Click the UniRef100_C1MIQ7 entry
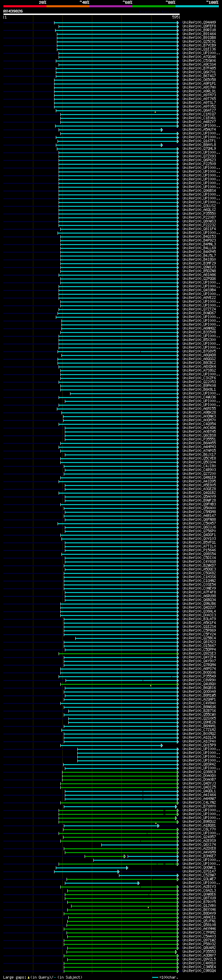222x980 pixels. coord(199,114)
